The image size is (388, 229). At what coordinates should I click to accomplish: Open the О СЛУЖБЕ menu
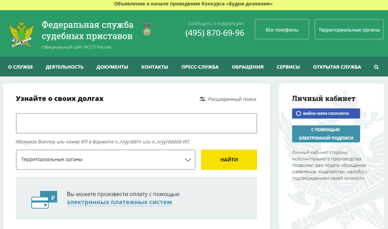click(x=20, y=67)
